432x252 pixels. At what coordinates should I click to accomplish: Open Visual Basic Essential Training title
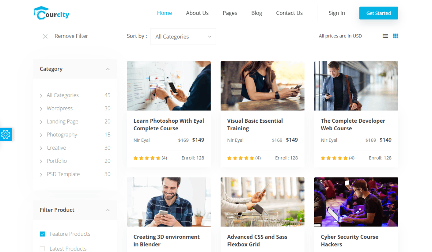[255, 125]
